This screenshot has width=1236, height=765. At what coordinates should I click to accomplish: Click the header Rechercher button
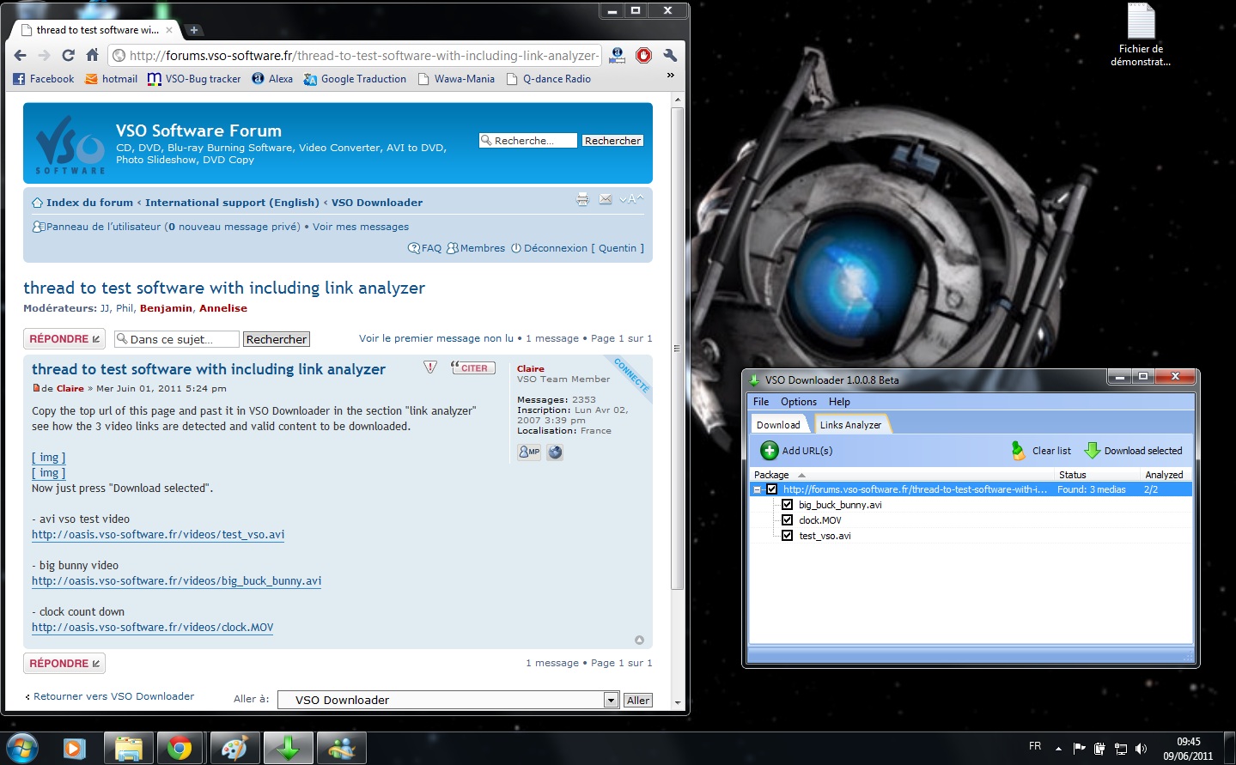(x=612, y=141)
